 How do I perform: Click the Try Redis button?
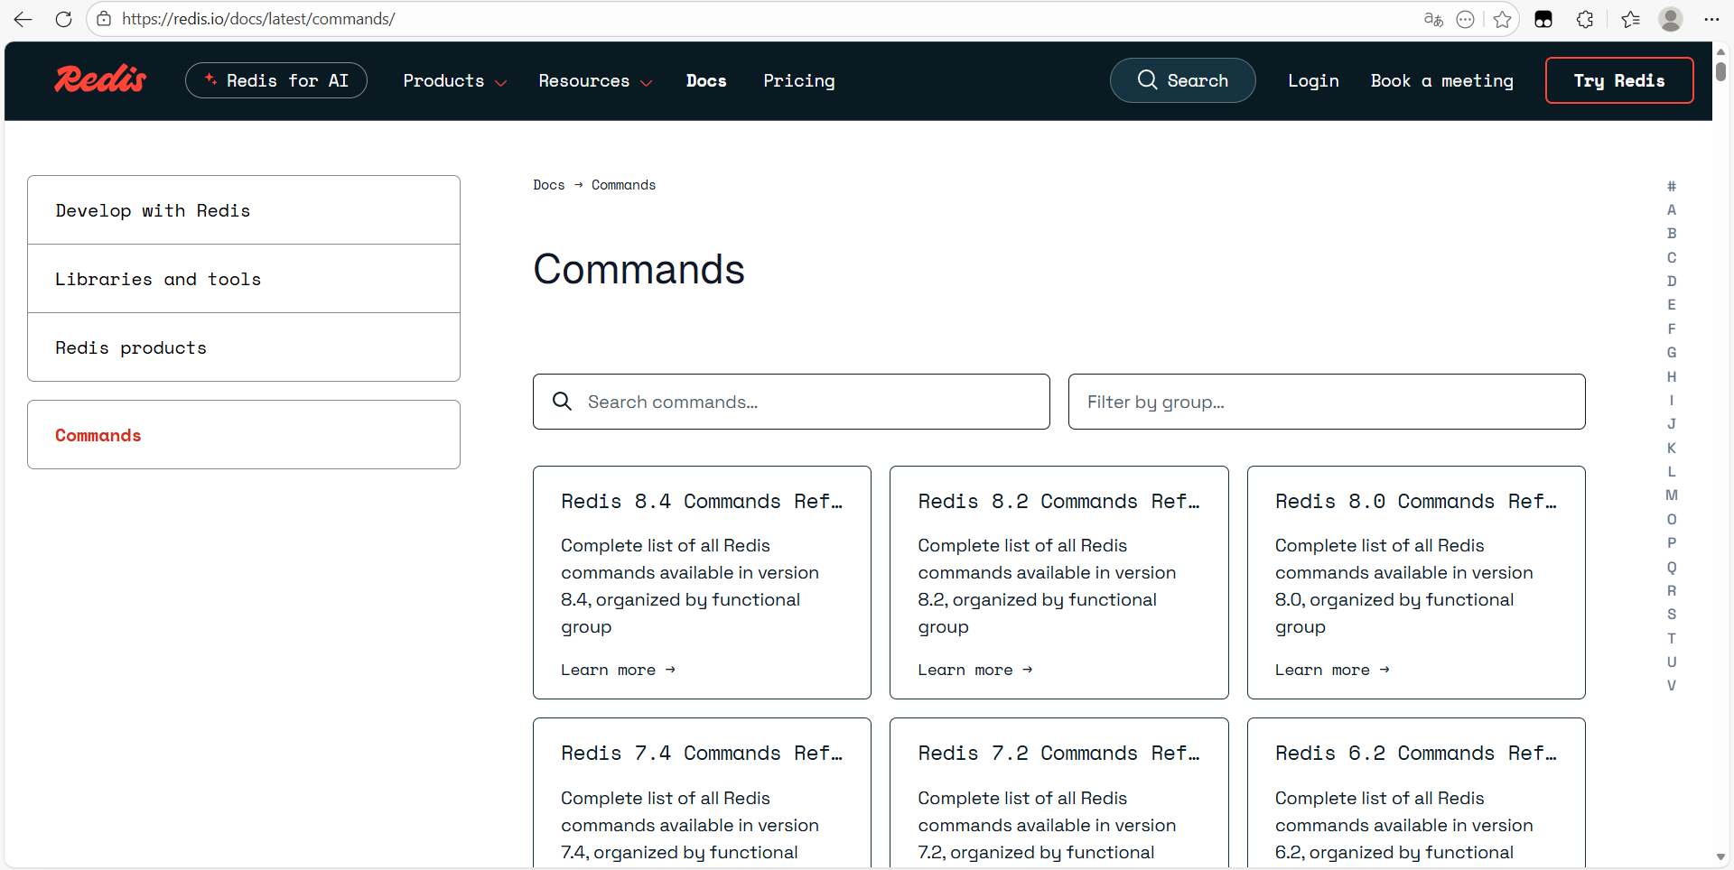pyautogui.click(x=1619, y=80)
